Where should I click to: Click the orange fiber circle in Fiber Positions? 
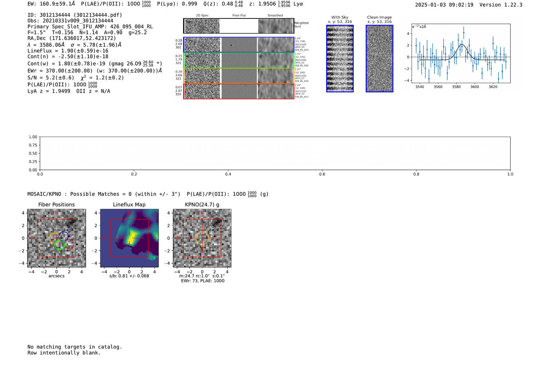(x=54, y=238)
